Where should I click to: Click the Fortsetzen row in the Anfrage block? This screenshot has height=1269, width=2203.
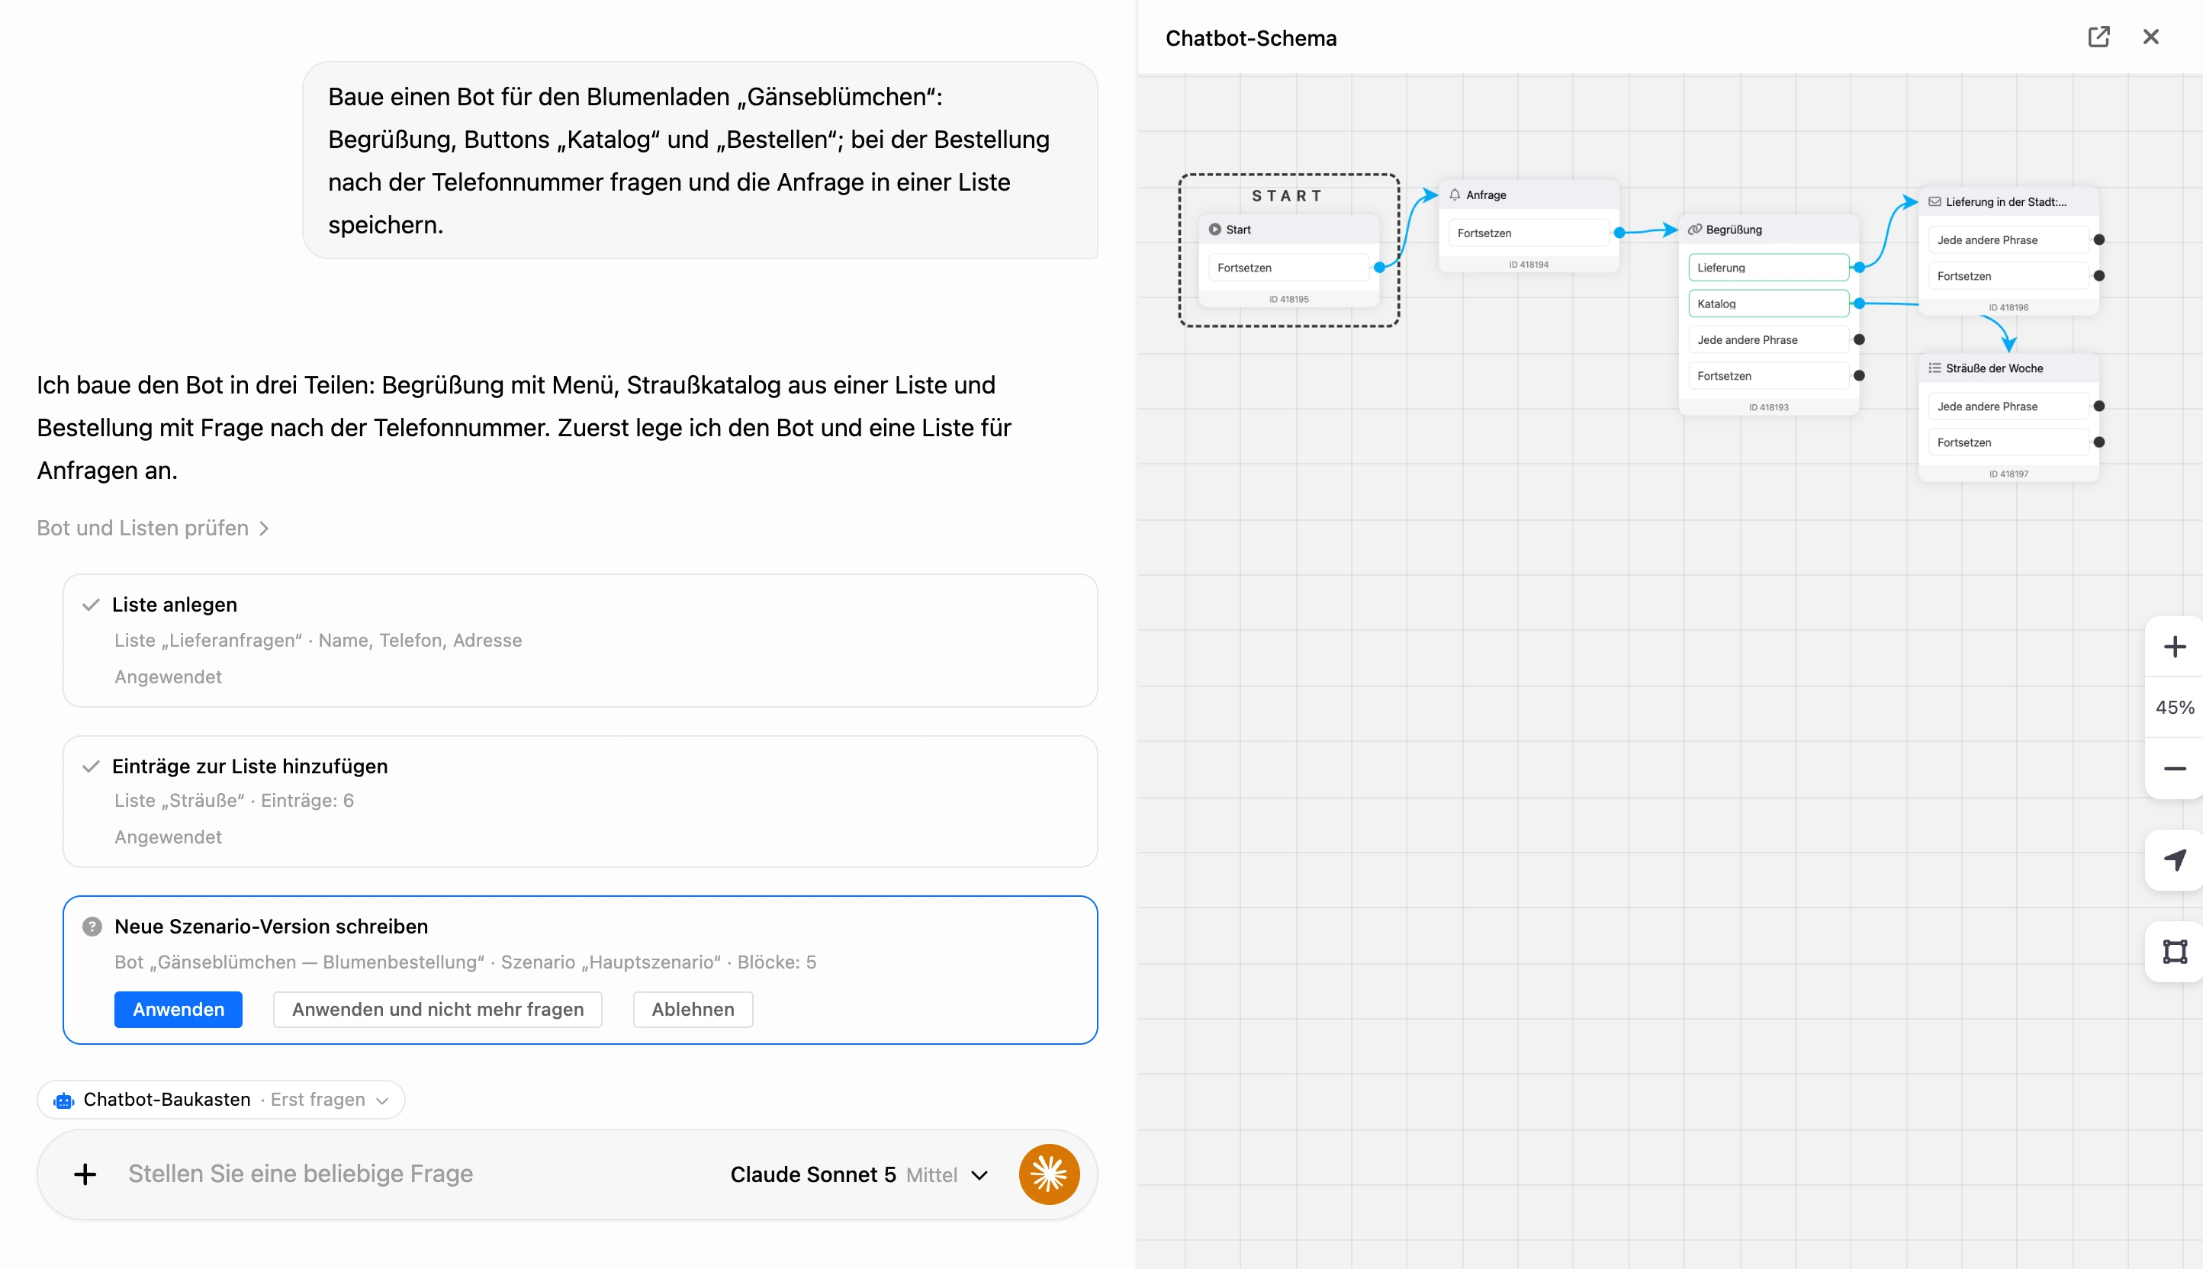[1528, 233]
